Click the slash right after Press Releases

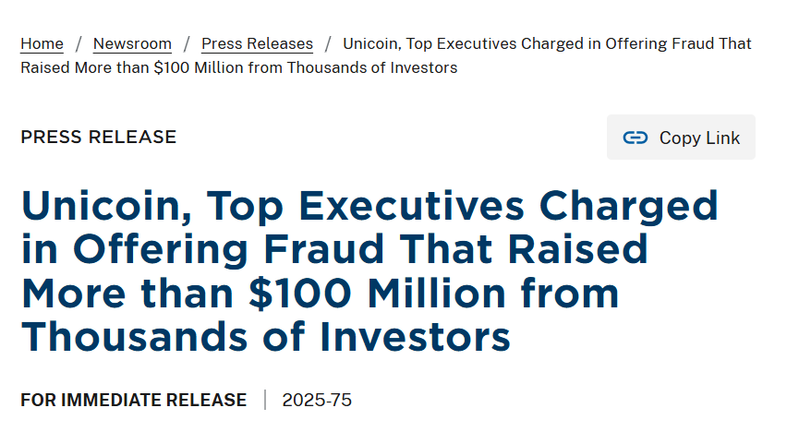point(328,43)
